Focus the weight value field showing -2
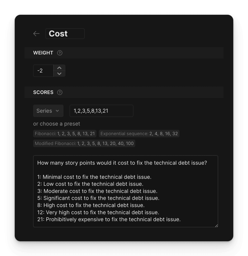Screen dimensions: 248x256 point(43,71)
